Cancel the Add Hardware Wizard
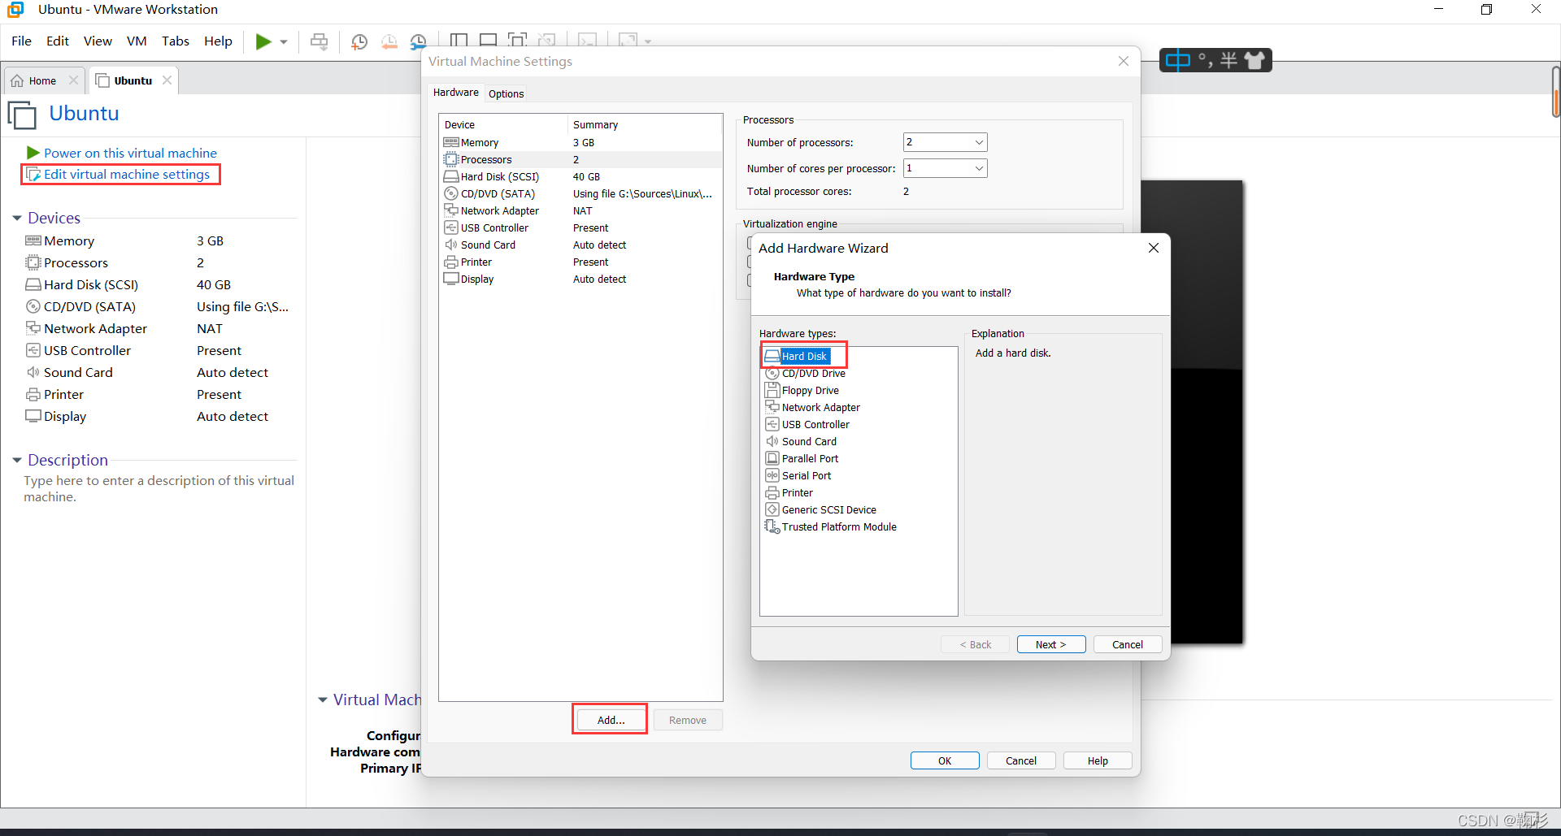The image size is (1561, 836). click(1127, 644)
